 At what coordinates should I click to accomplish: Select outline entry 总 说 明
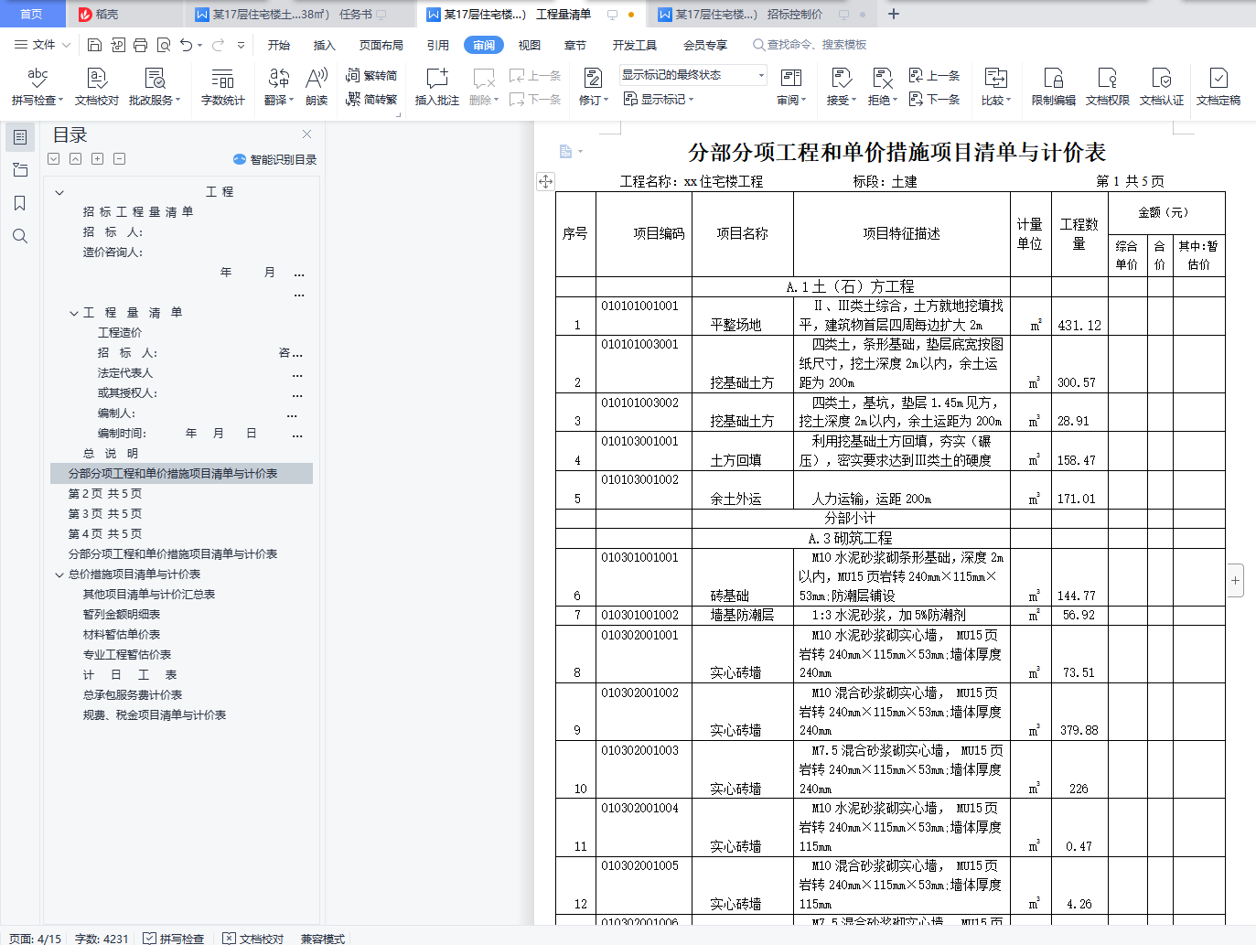click(x=111, y=454)
